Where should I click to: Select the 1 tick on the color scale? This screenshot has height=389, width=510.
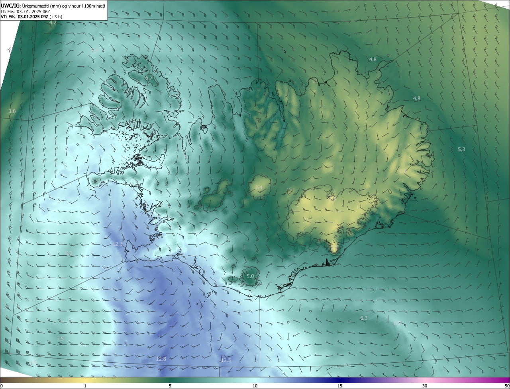[x=85, y=386]
